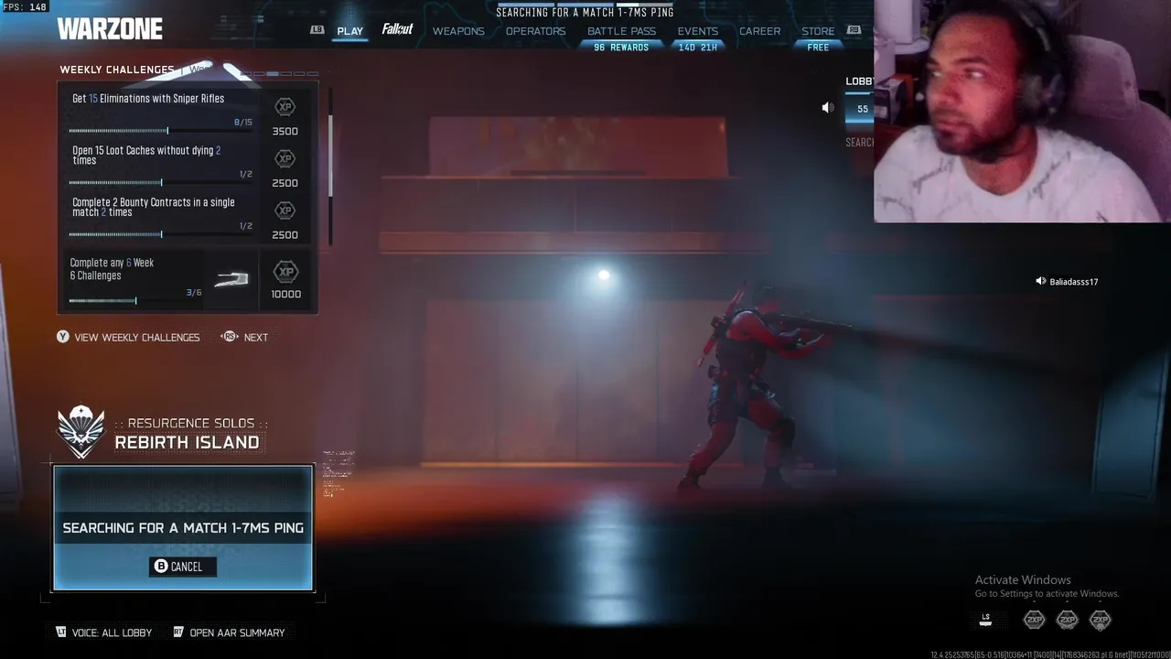
Task: Select the Complete any 6 Week 6 Challenges row
Action: (x=188, y=280)
